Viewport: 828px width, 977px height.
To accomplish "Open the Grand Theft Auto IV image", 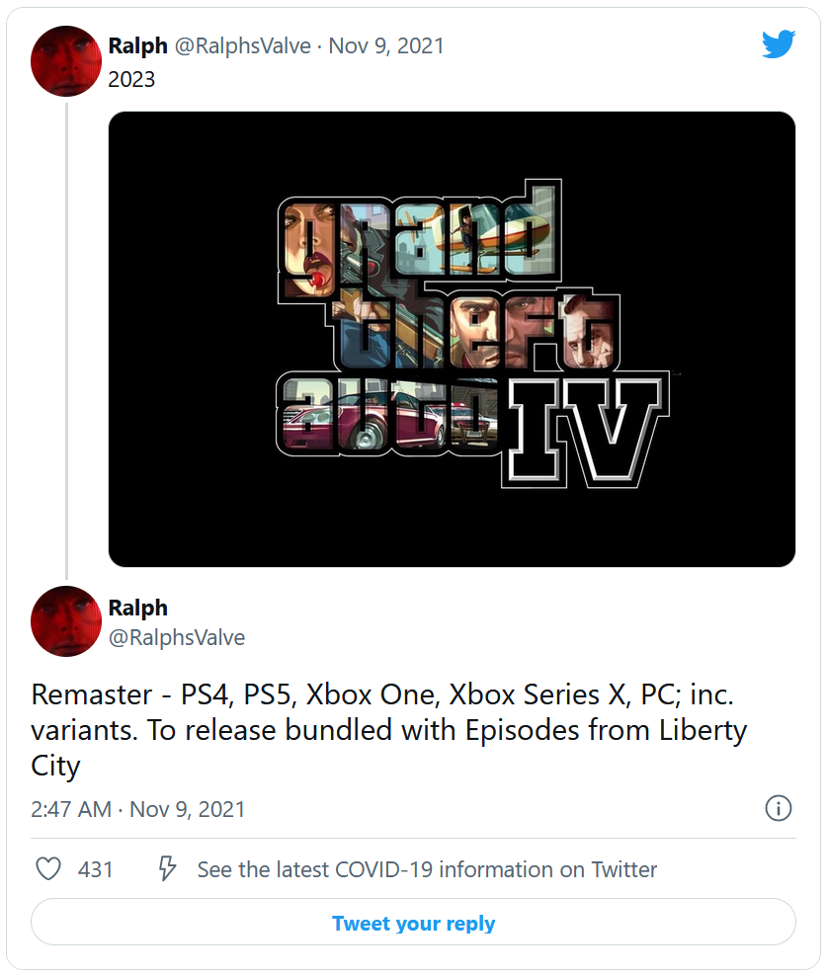I will pos(452,339).
